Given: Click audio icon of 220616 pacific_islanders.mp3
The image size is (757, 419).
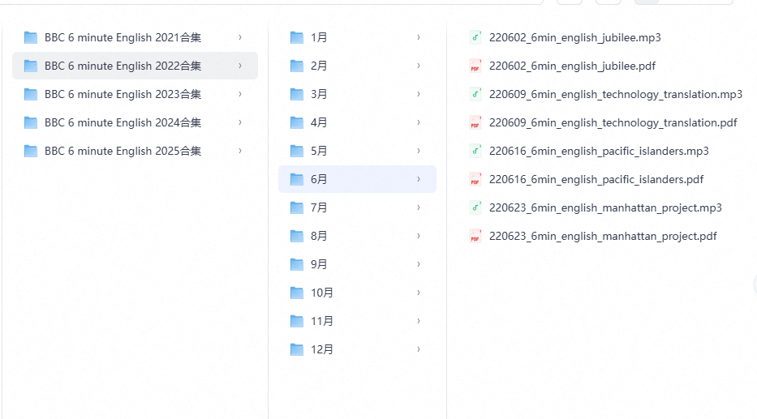Looking at the screenshot, I should click(x=475, y=152).
